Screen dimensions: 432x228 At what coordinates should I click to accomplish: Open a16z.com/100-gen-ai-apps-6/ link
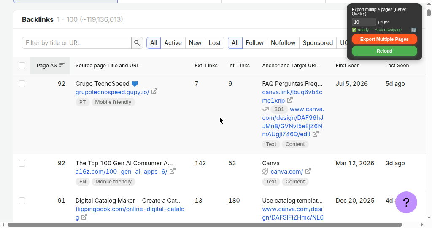click(121, 172)
